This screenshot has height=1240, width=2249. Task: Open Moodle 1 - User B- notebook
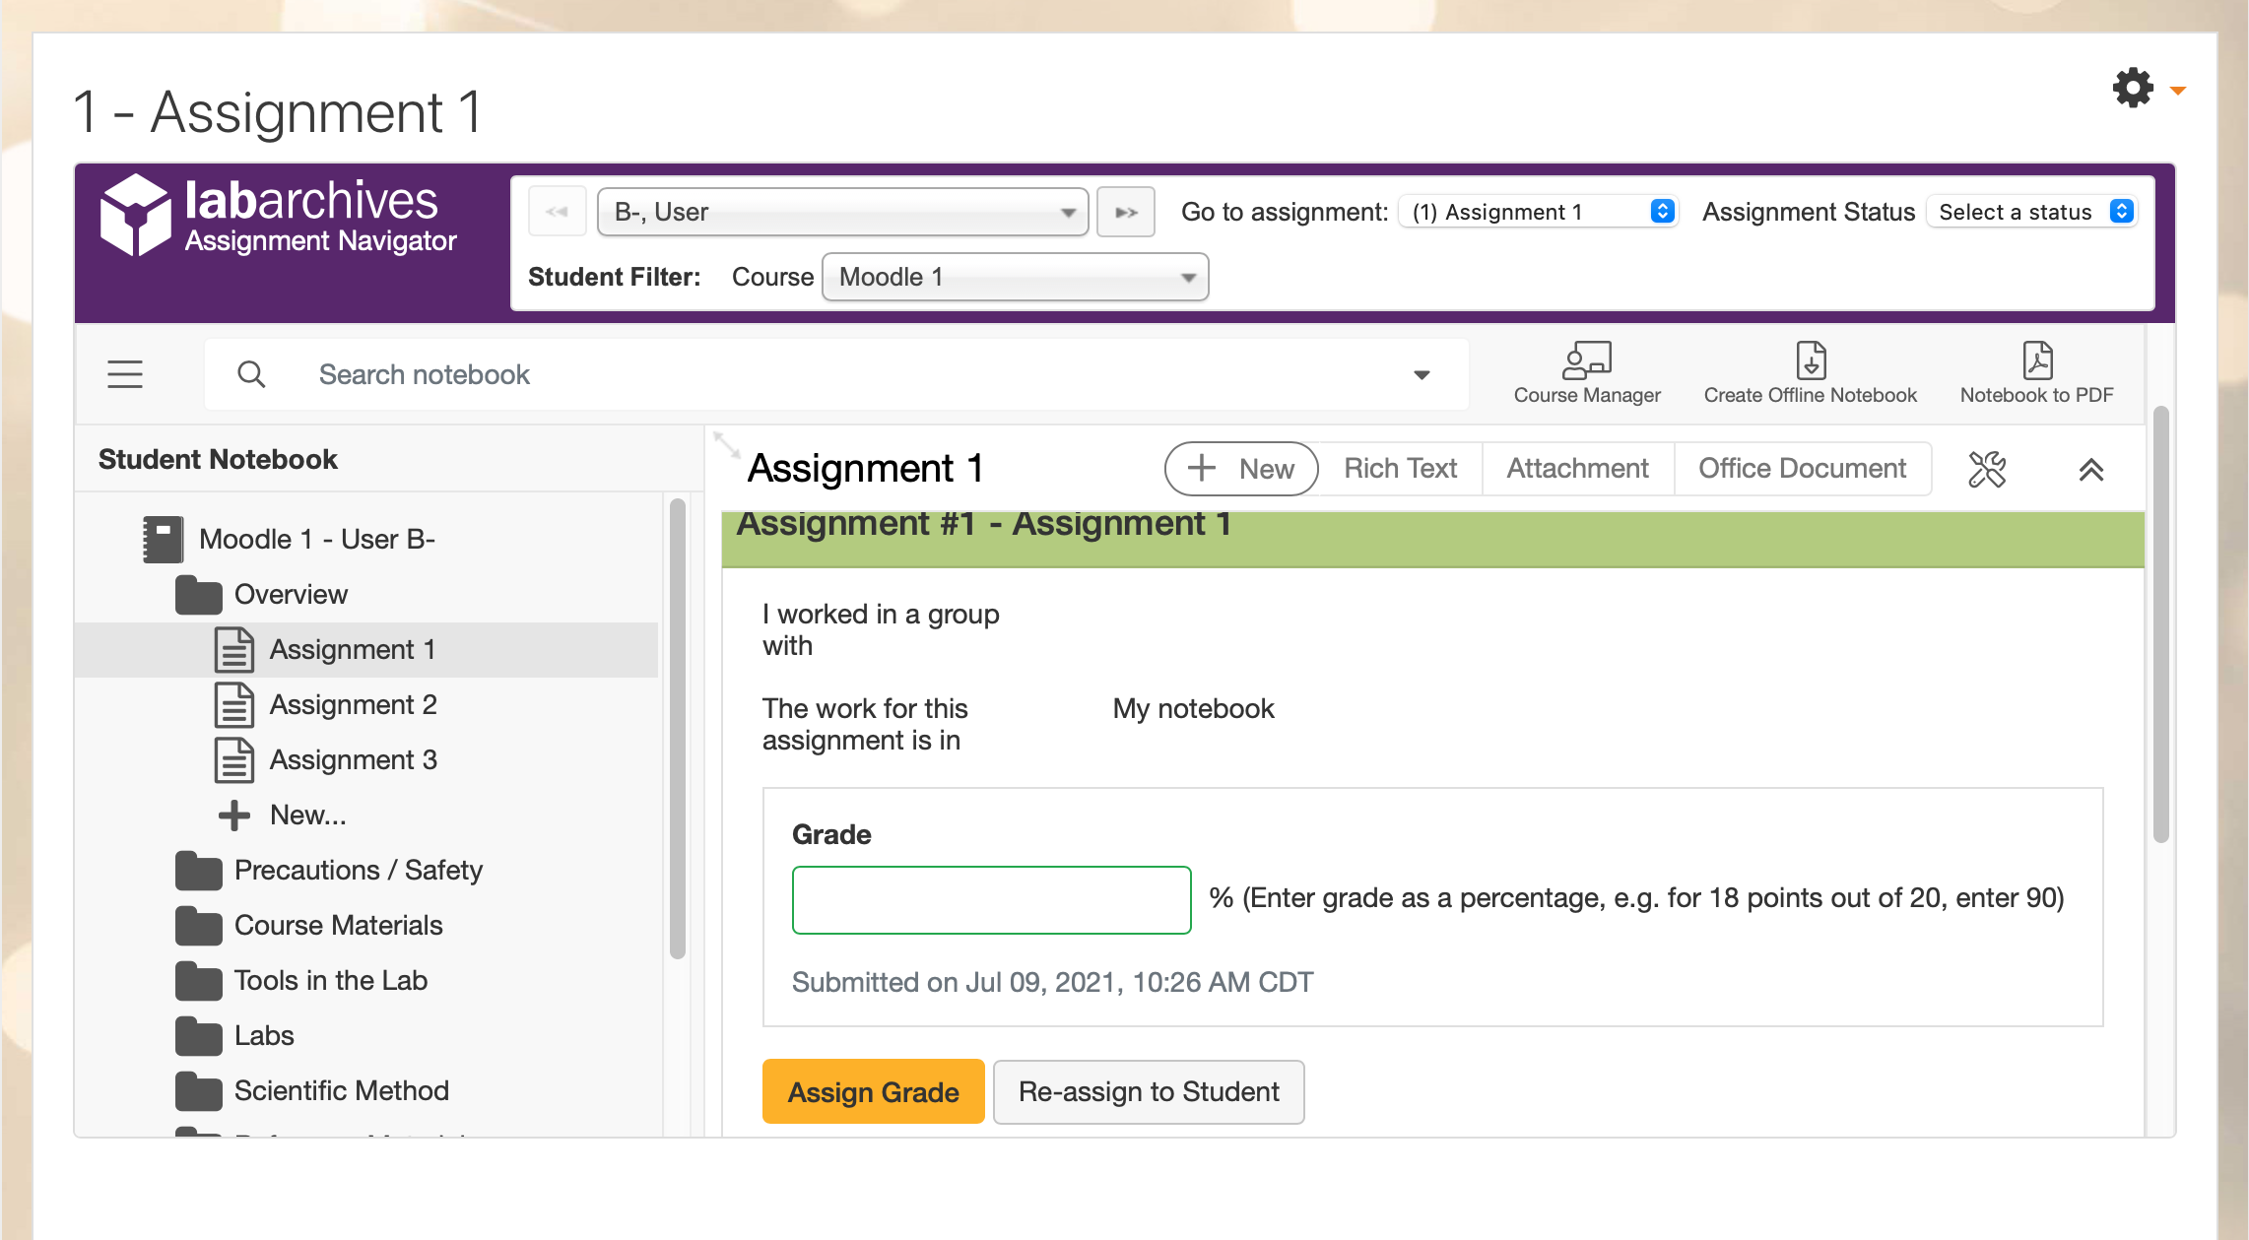316,540
